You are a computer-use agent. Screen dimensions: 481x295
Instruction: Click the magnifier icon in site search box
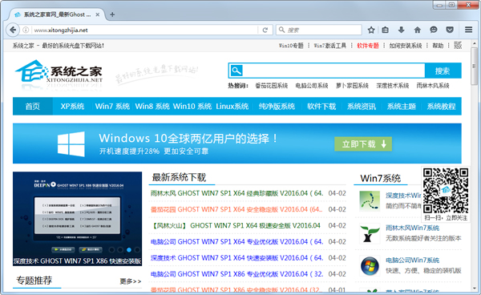pos(236,71)
